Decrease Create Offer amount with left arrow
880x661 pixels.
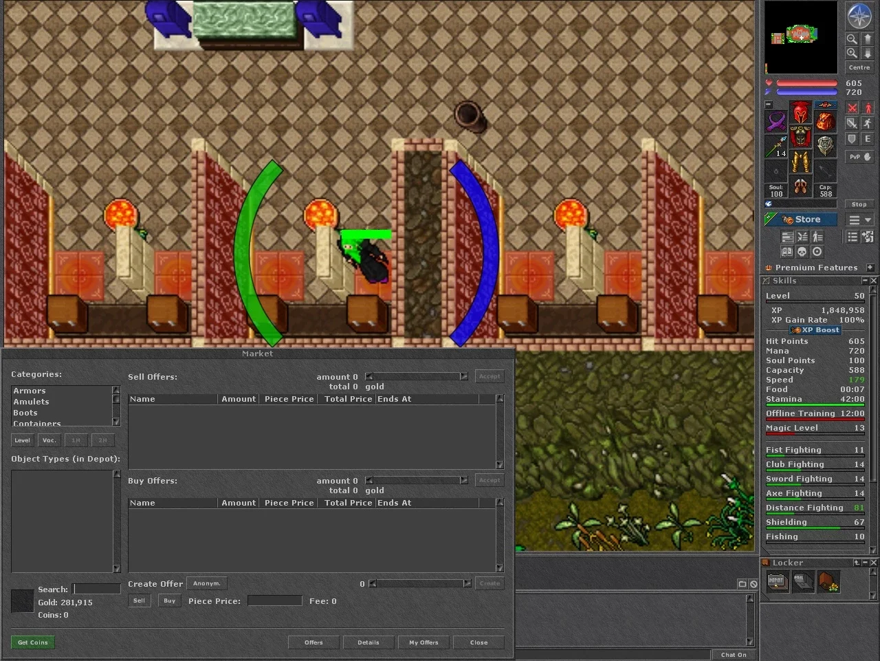pyautogui.click(x=373, y=583)
